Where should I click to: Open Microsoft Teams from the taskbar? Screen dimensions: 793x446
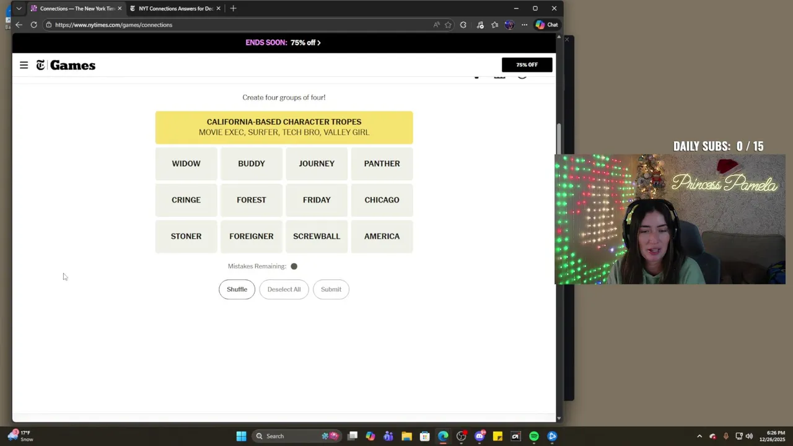click(388, 436)
